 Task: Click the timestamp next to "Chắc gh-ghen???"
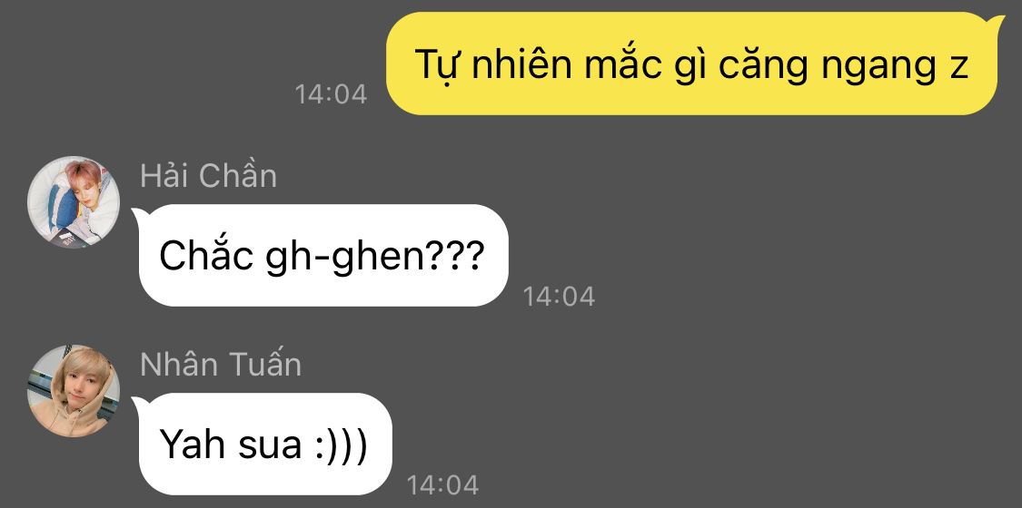[560, 297]
